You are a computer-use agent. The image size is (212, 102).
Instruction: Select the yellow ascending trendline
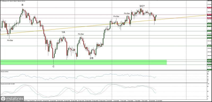[x=103, y=25]
